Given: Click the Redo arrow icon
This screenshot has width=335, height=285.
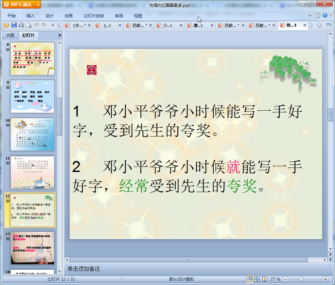Looking at the screenshot, I should 44,25.
